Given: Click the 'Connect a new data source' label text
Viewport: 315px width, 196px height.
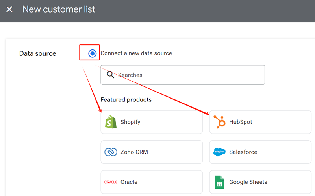Looking at the screenshot, I should [136, 53].
